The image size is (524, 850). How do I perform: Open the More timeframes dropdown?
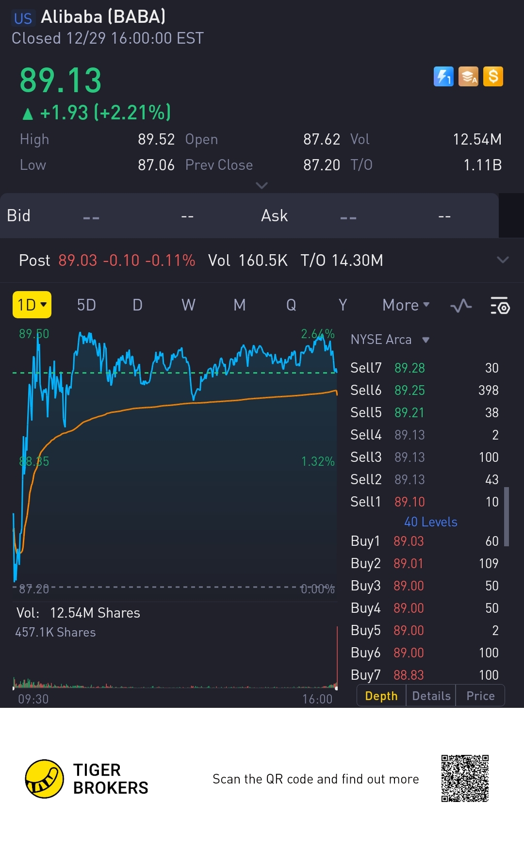406,305
